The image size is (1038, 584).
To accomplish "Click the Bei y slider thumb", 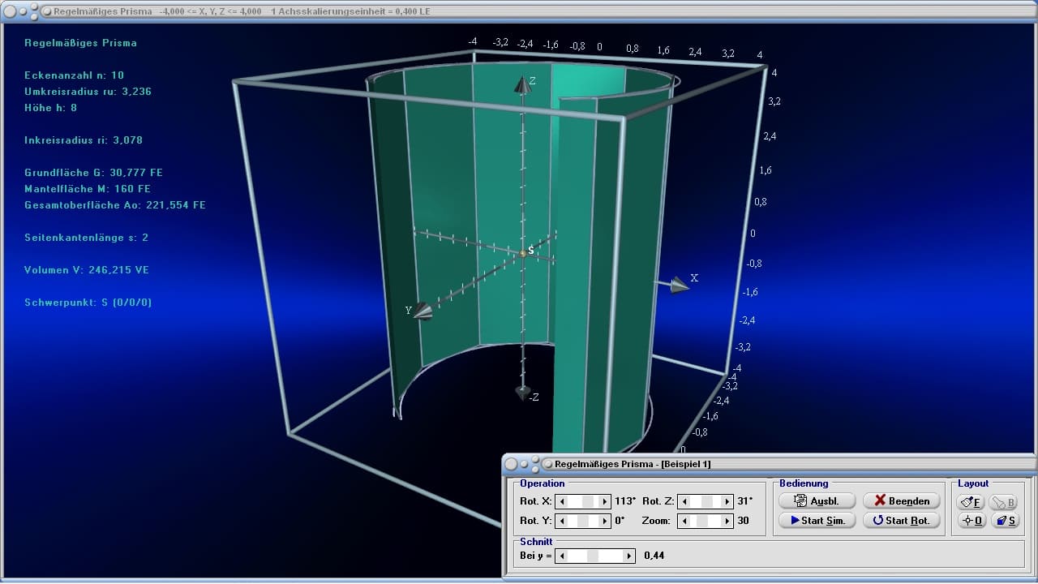I will point(593,556).
